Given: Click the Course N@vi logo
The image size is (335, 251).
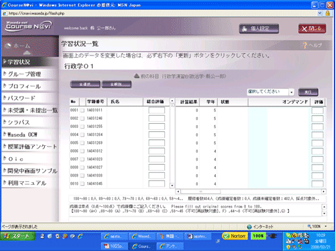Looking at the screenshot, I should click(28, 26).
